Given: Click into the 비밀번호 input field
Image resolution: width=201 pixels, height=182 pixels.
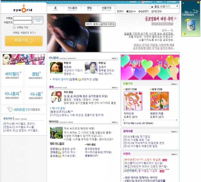Looking at the screenshot, I should pyautogui.click(x=22, y=22).
